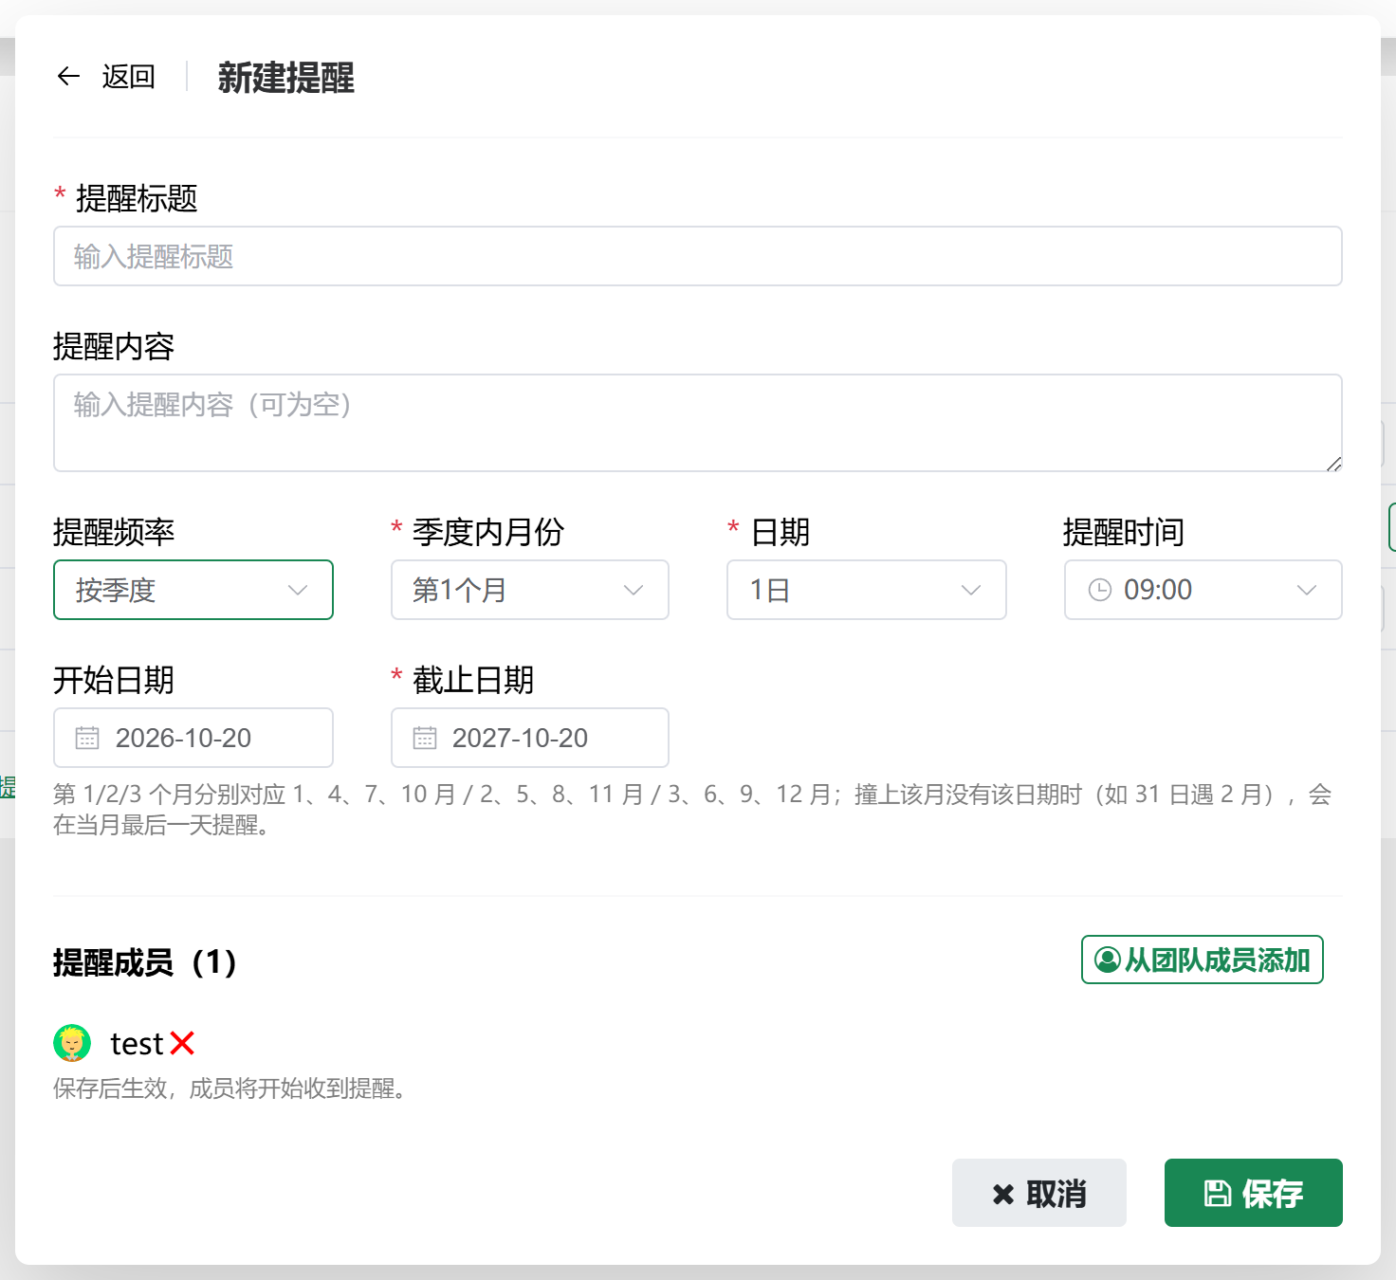Click the 提醒频率 label
Screen dimensions: 1396x1280
pos(114,532)
